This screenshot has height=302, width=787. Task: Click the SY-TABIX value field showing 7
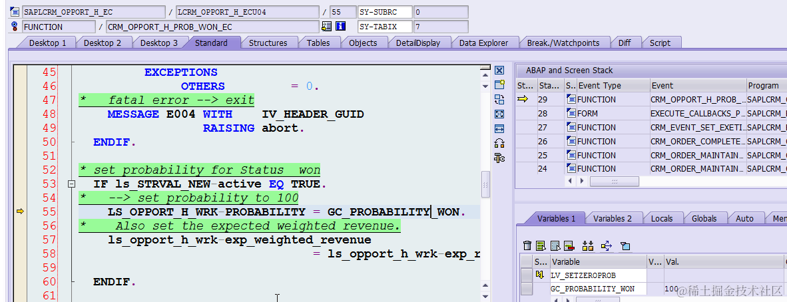(441, 27)
